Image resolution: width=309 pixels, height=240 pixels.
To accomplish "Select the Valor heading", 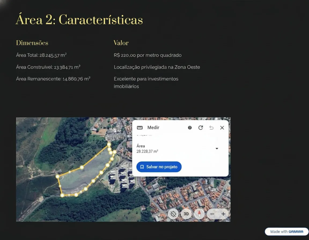I will 121,43.
